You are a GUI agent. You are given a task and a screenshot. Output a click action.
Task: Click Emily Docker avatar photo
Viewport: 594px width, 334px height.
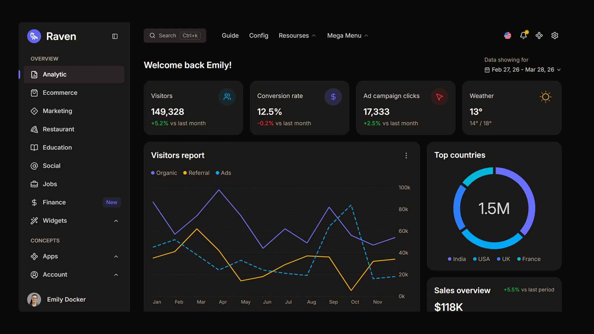(34, 299)
